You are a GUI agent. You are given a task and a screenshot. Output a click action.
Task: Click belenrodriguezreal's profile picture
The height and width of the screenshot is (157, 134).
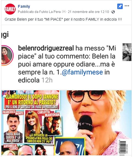[x=7, y=55]
